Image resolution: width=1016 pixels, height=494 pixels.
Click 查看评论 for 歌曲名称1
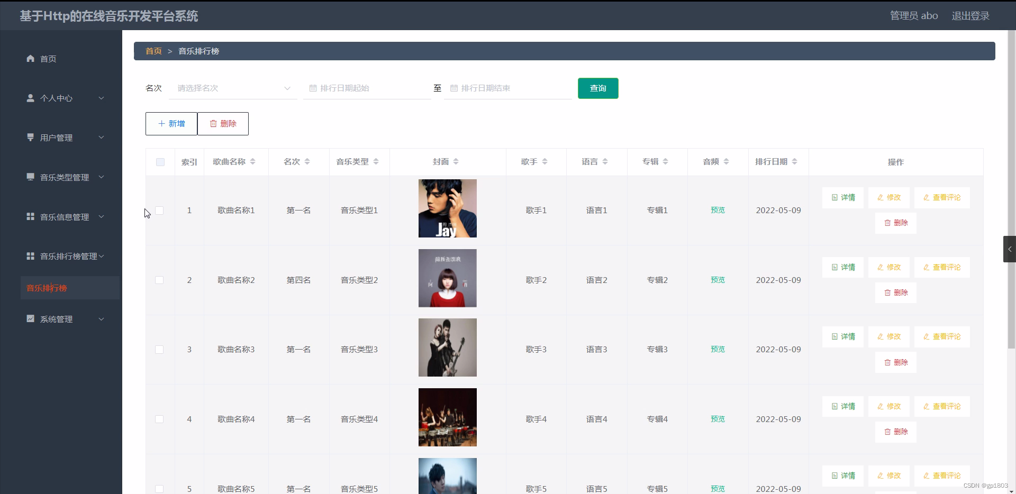(942, 198)
